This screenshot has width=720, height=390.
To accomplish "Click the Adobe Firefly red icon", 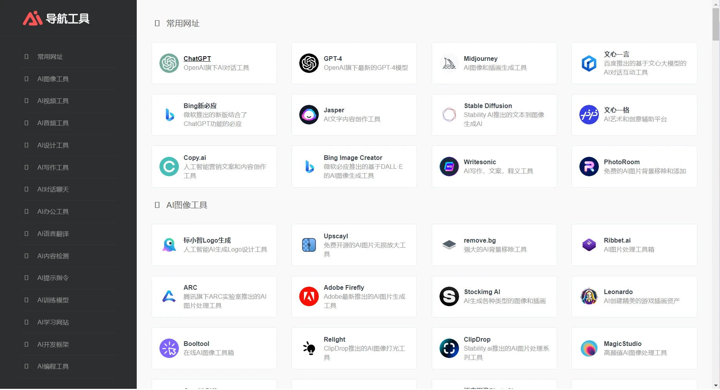I will click(x=309, y=296).
